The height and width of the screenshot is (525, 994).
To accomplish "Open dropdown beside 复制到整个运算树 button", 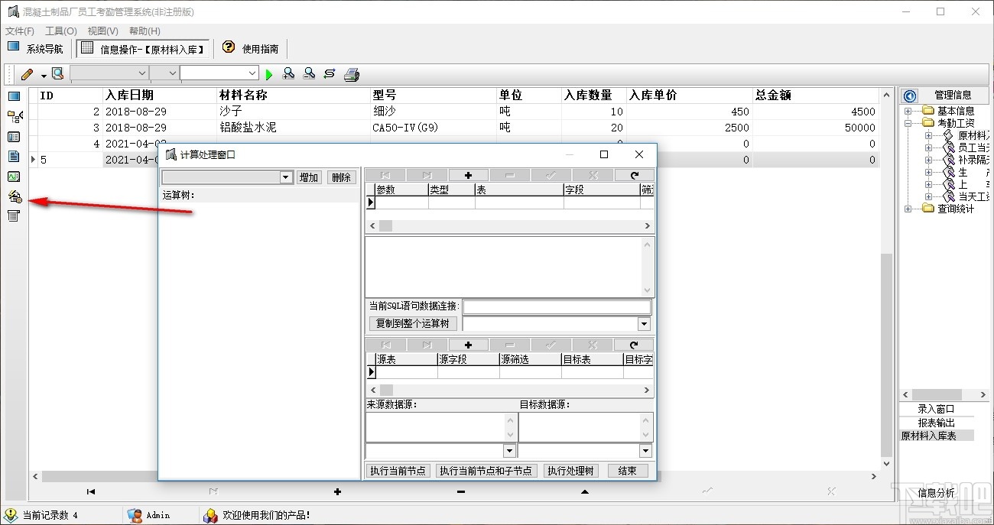I will pyautogui.click(x=644, y=324).
